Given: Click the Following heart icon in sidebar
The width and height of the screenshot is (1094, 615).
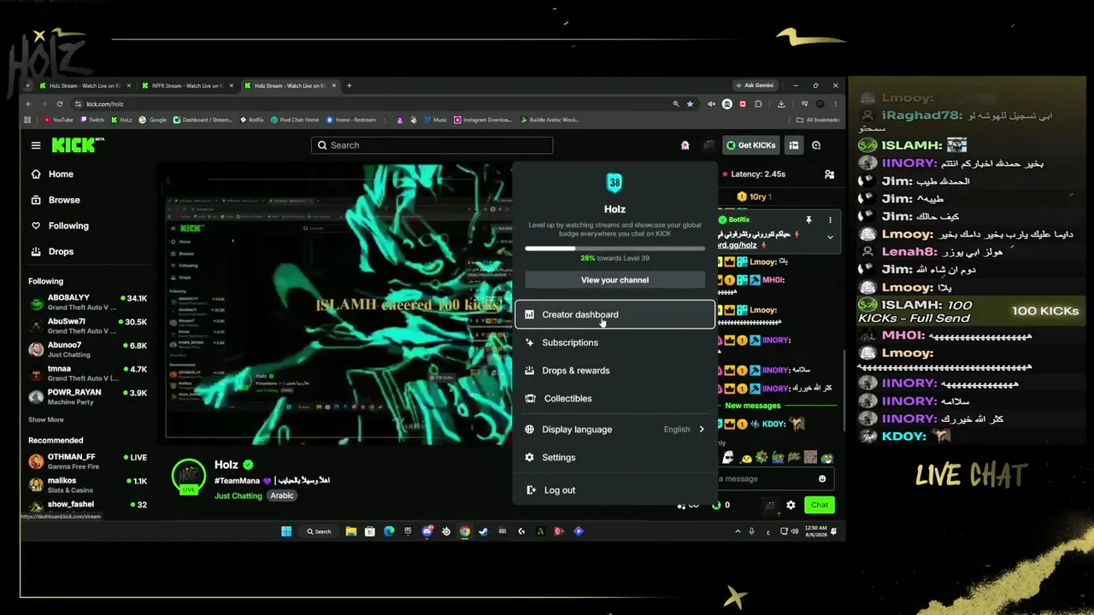Looking at the screenshot, I should [x=36, y=225].
